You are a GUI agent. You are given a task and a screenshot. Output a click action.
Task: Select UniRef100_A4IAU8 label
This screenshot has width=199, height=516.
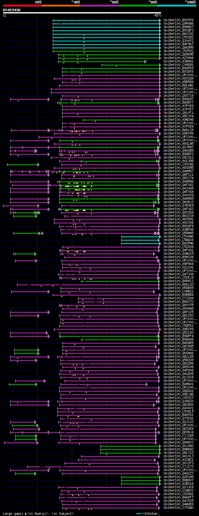178,189
